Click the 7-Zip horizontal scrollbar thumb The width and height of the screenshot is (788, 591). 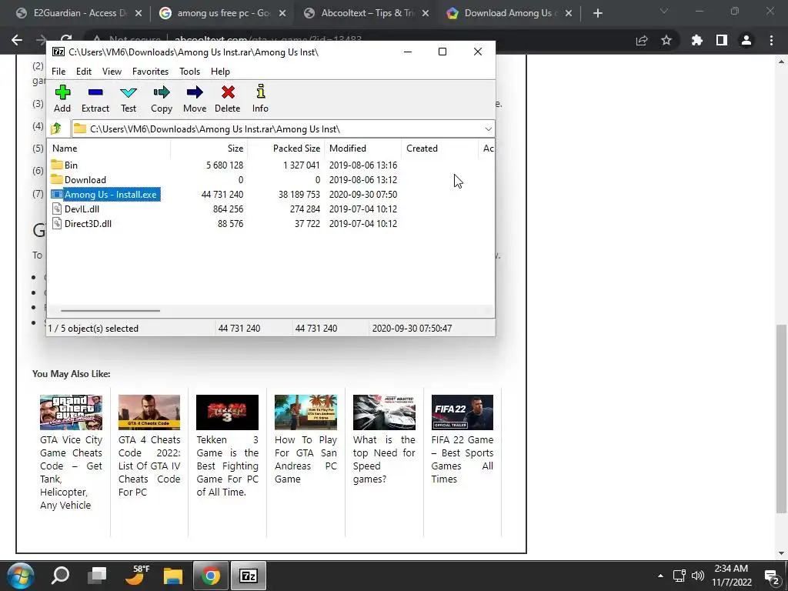pos(110,311)
